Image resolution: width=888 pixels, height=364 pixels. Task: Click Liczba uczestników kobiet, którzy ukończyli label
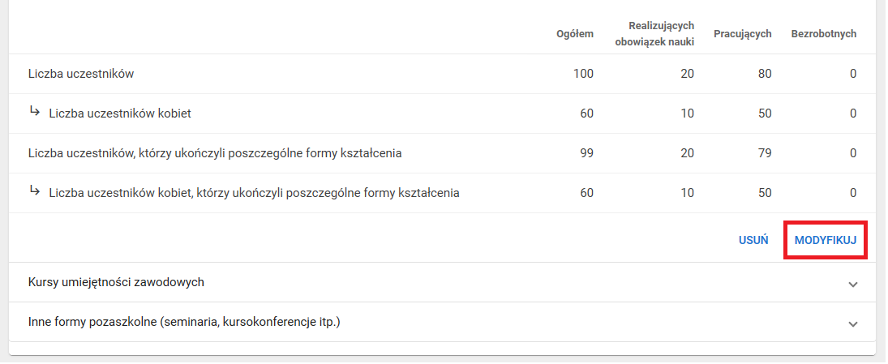tap(254, 193)
